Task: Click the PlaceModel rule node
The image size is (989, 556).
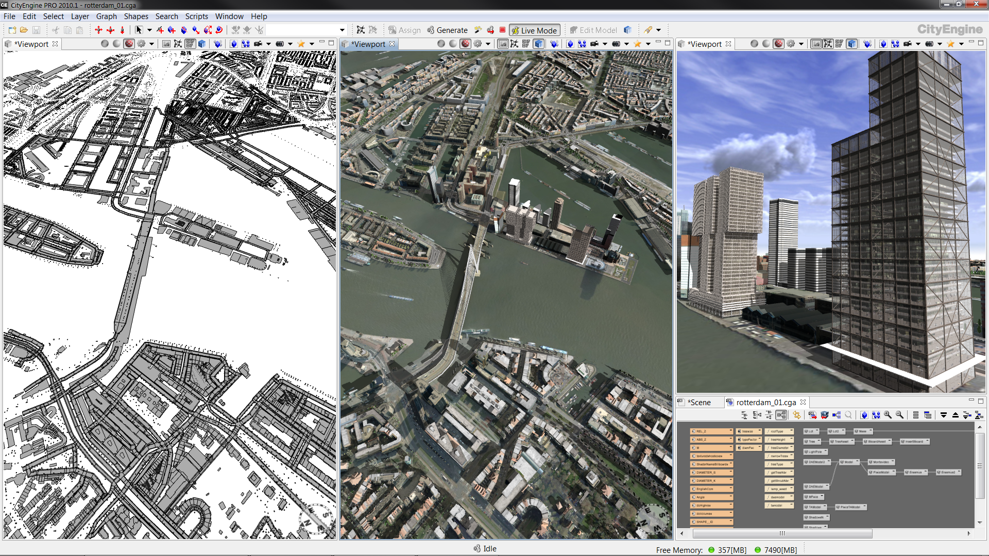Action: click(x=881, y=472)
